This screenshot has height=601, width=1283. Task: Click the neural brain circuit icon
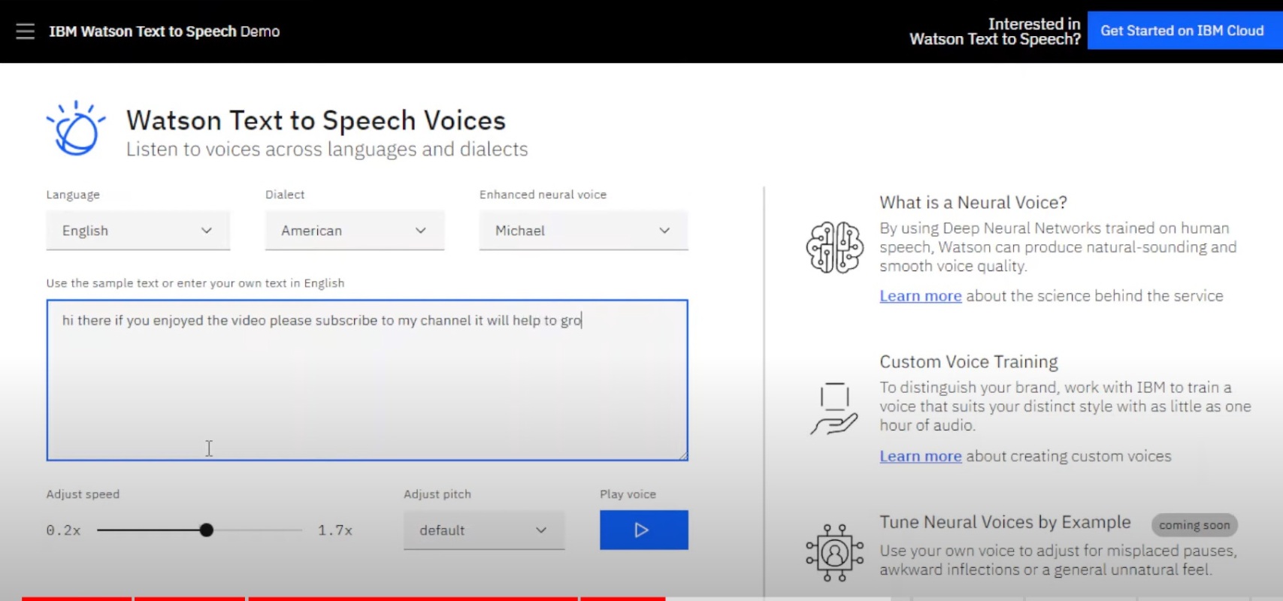(x=834, y=247)
